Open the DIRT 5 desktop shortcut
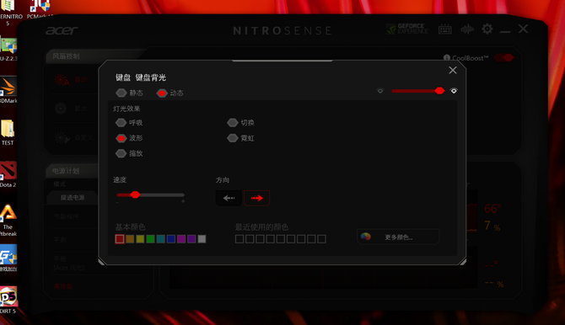 pyautogui.click(x=8, y=300)
